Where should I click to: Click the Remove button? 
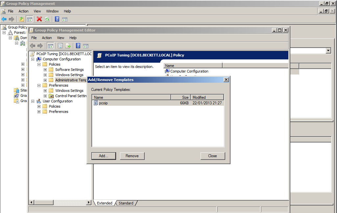click(x=132, y=156)
